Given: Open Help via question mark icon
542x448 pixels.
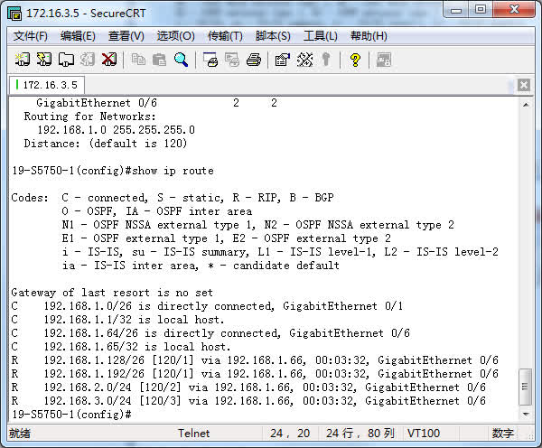Looking at the screenshot, I should click(355, 60).
